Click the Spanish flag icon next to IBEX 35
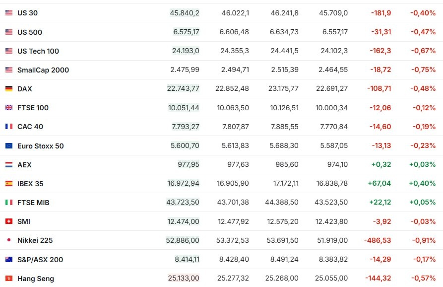The height and width of the screenshot is (287, 443). point(9,184)
